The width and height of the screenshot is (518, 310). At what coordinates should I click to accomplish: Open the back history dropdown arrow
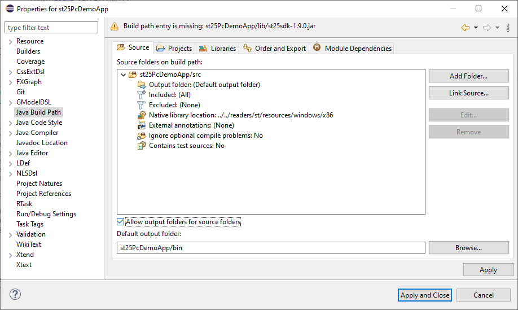click(476, 28)
